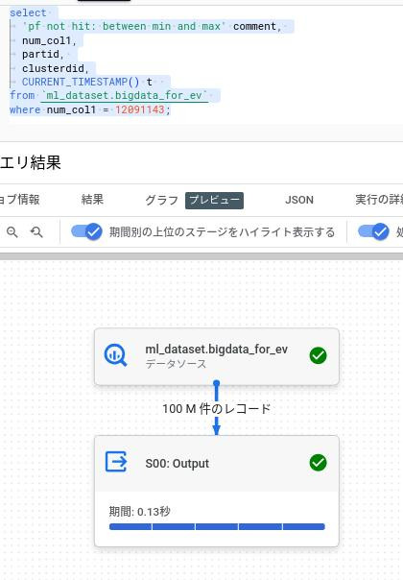Click the データソース subtitle text
Image resolution: width=403 pixels, height=580 pixels.
click(176, 364)
